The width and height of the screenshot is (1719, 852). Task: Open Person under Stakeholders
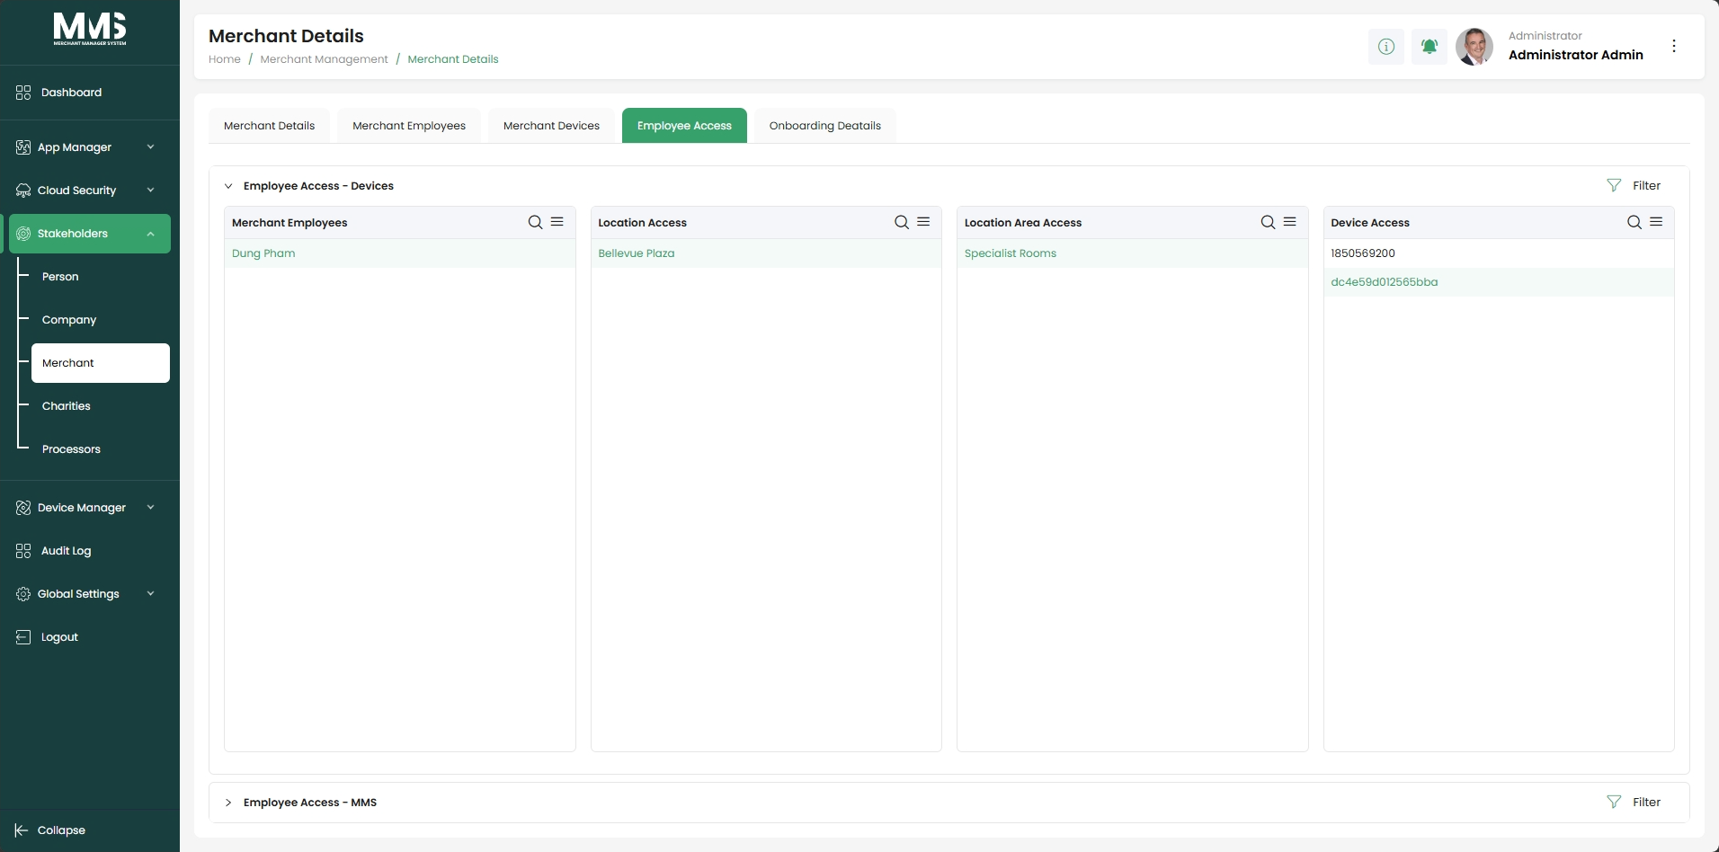click(x=60, y=277)
